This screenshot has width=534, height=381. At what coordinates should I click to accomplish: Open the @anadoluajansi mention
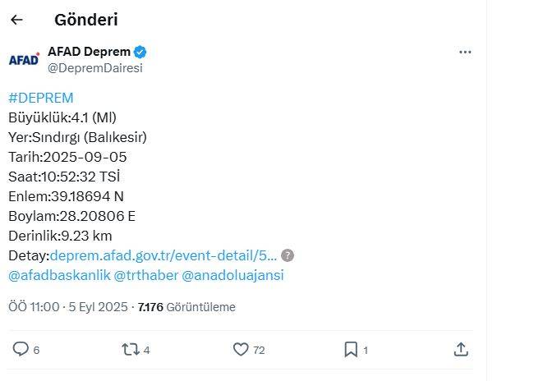pyautogui.click(x=232, y=275)
